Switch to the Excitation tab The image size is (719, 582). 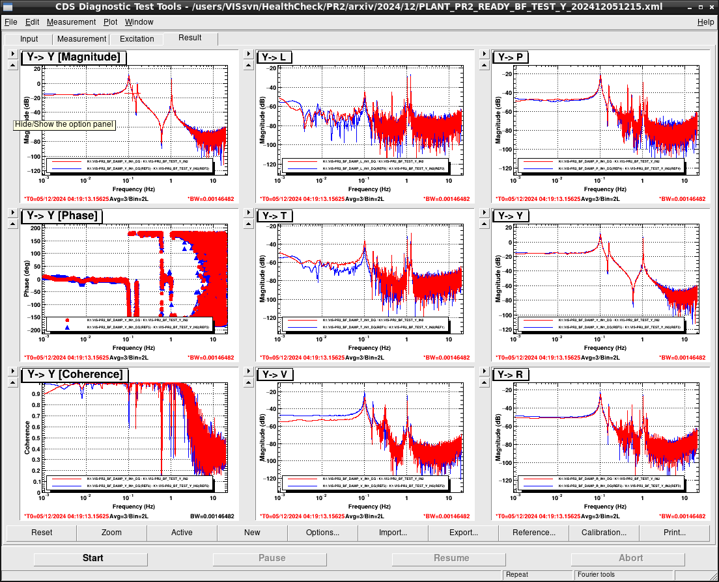[x=137, y=39]
